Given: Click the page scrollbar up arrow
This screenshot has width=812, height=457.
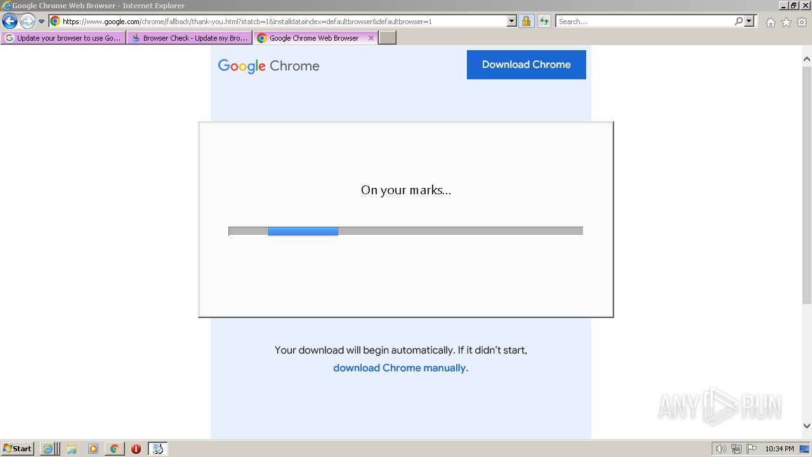Looking at the screenshot, I should click(x=807, y=59).
